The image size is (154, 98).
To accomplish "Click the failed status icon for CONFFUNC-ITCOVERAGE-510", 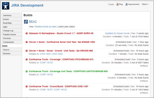I will (26, 59).
